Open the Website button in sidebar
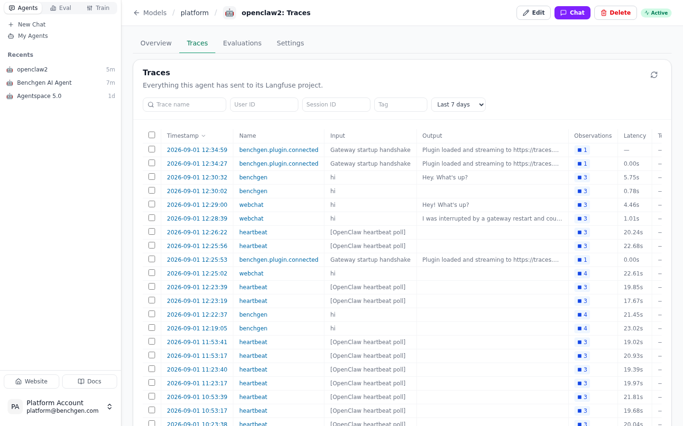This screenshot has height=426, width=683. [31, 382]
